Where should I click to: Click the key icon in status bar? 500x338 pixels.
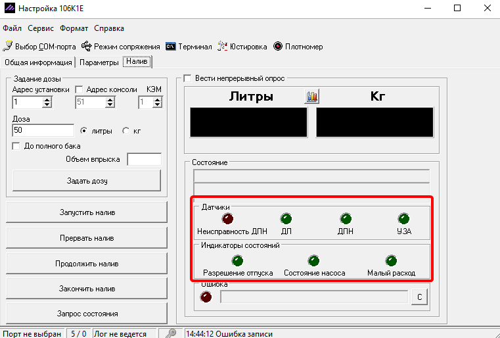[171, 333]
